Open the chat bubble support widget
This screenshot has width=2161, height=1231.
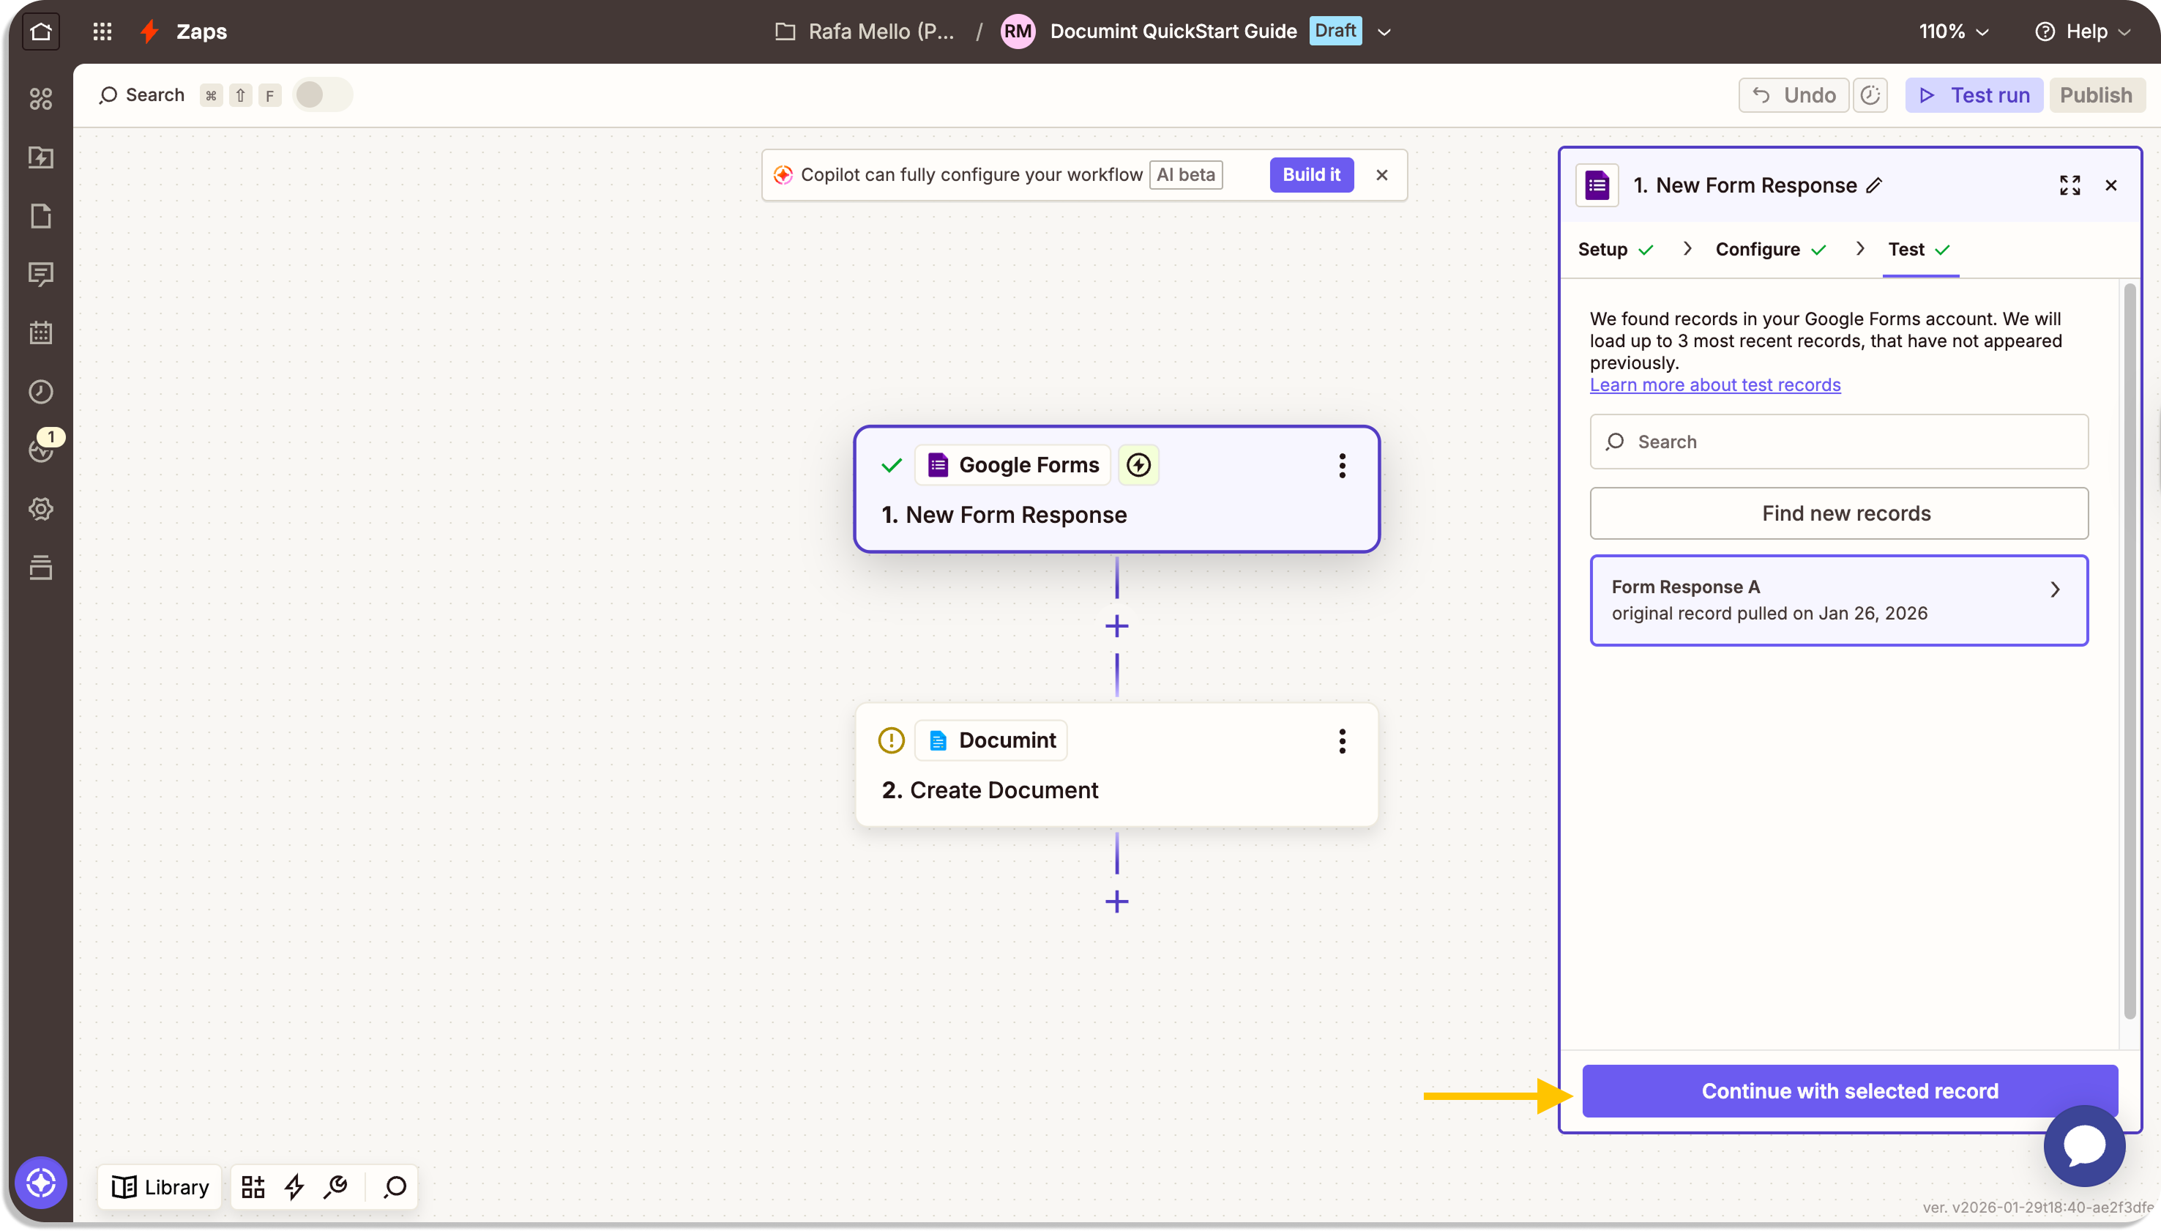point(2084,1145)
